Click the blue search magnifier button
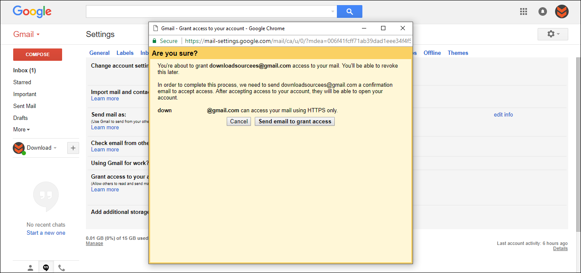Viewport: 581px width, 273px height. 350,11
